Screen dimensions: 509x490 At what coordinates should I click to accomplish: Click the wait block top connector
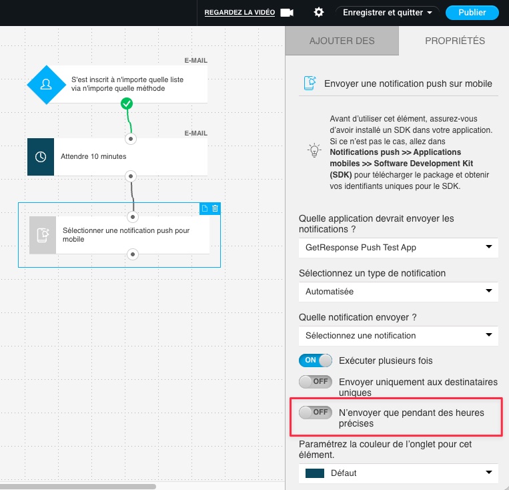click(131, 139)
